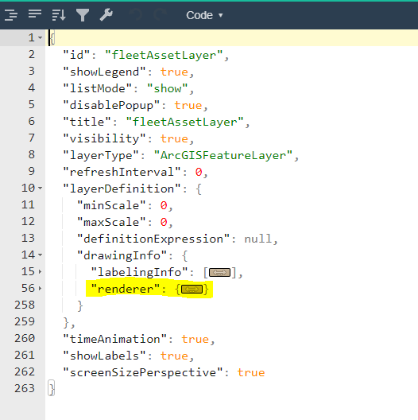Screen dimensions: 418x420
Task: Click the folded labelingInfo placeholder widget
Action: [x=219, y=272]
